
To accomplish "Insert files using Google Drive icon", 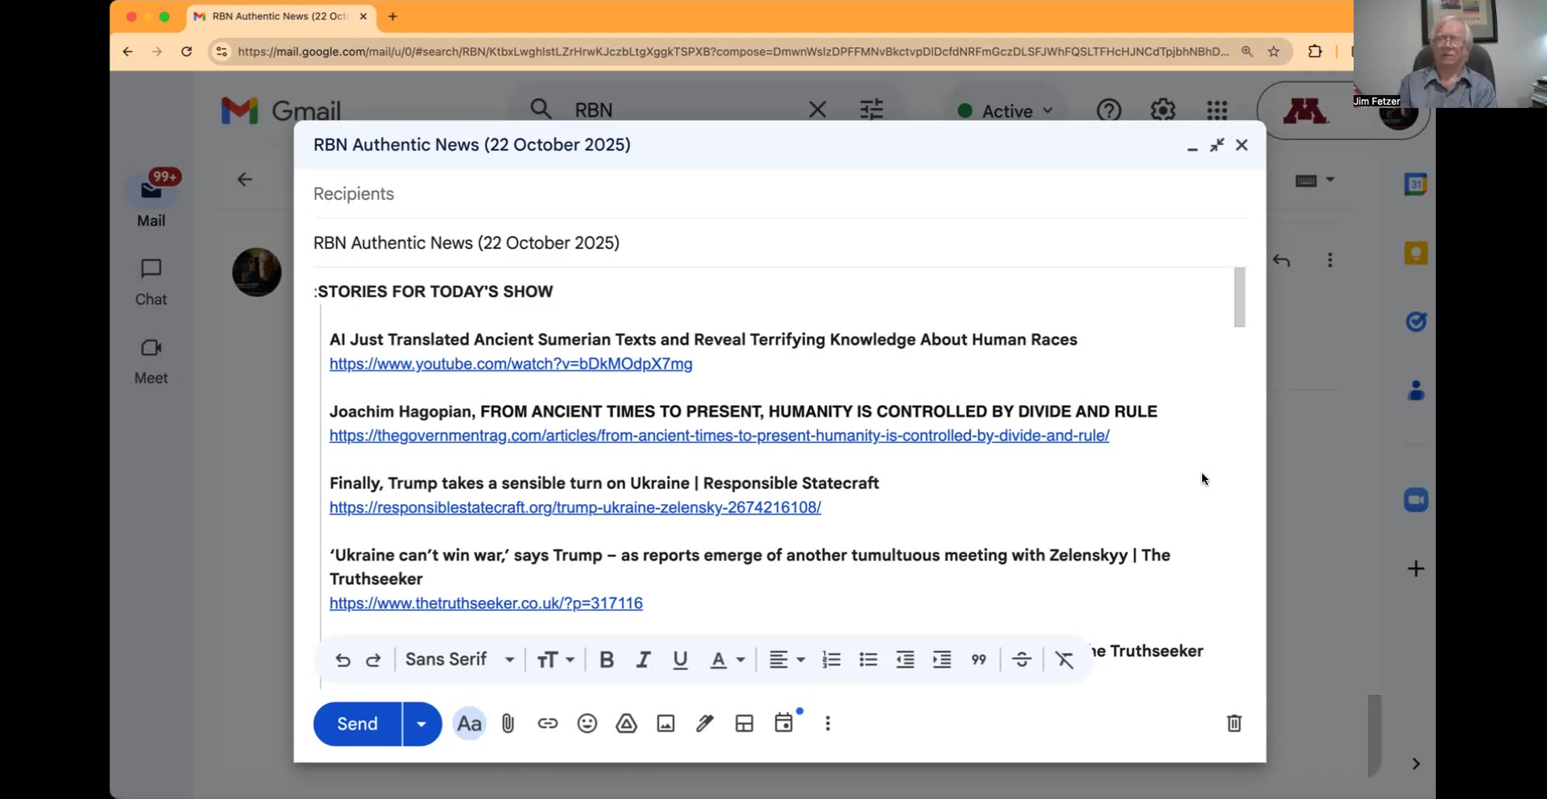I will [626, 723].
